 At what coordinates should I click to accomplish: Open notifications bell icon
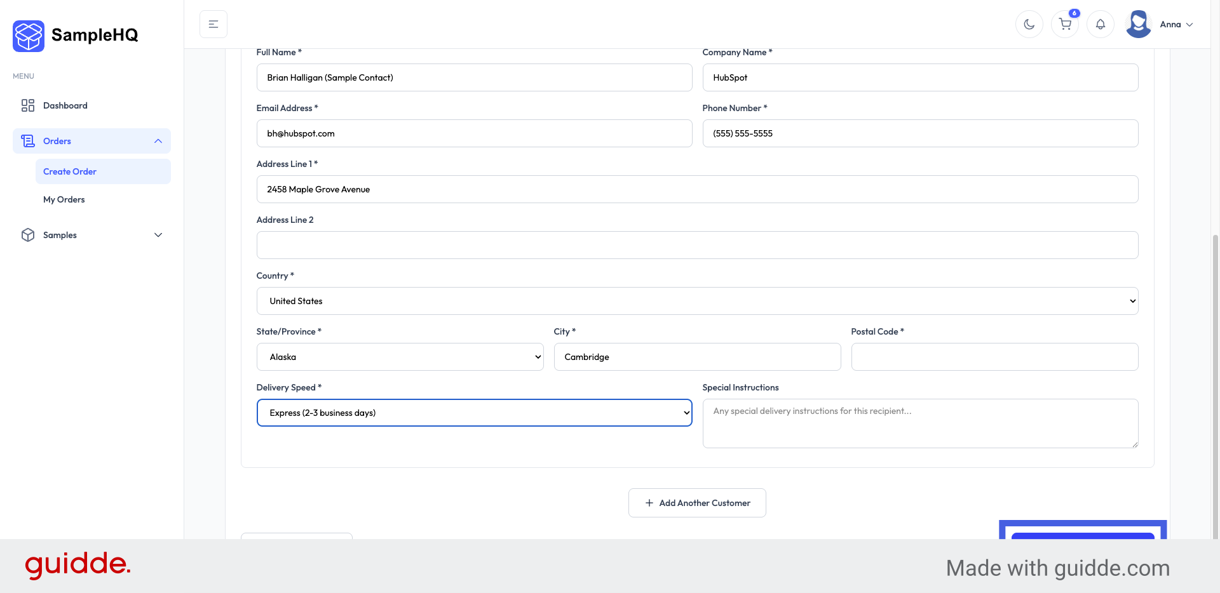1100,25
